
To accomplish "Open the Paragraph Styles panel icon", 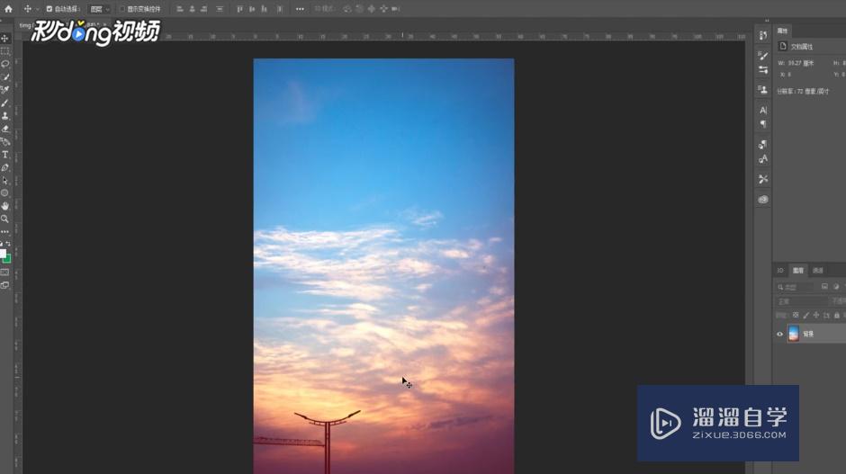I will pyautogui.click(x=763, y=145).
